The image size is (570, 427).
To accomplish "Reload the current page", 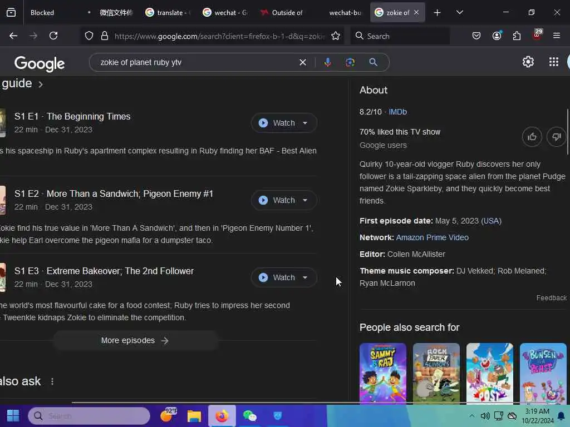I will click(x=53, y=36).
